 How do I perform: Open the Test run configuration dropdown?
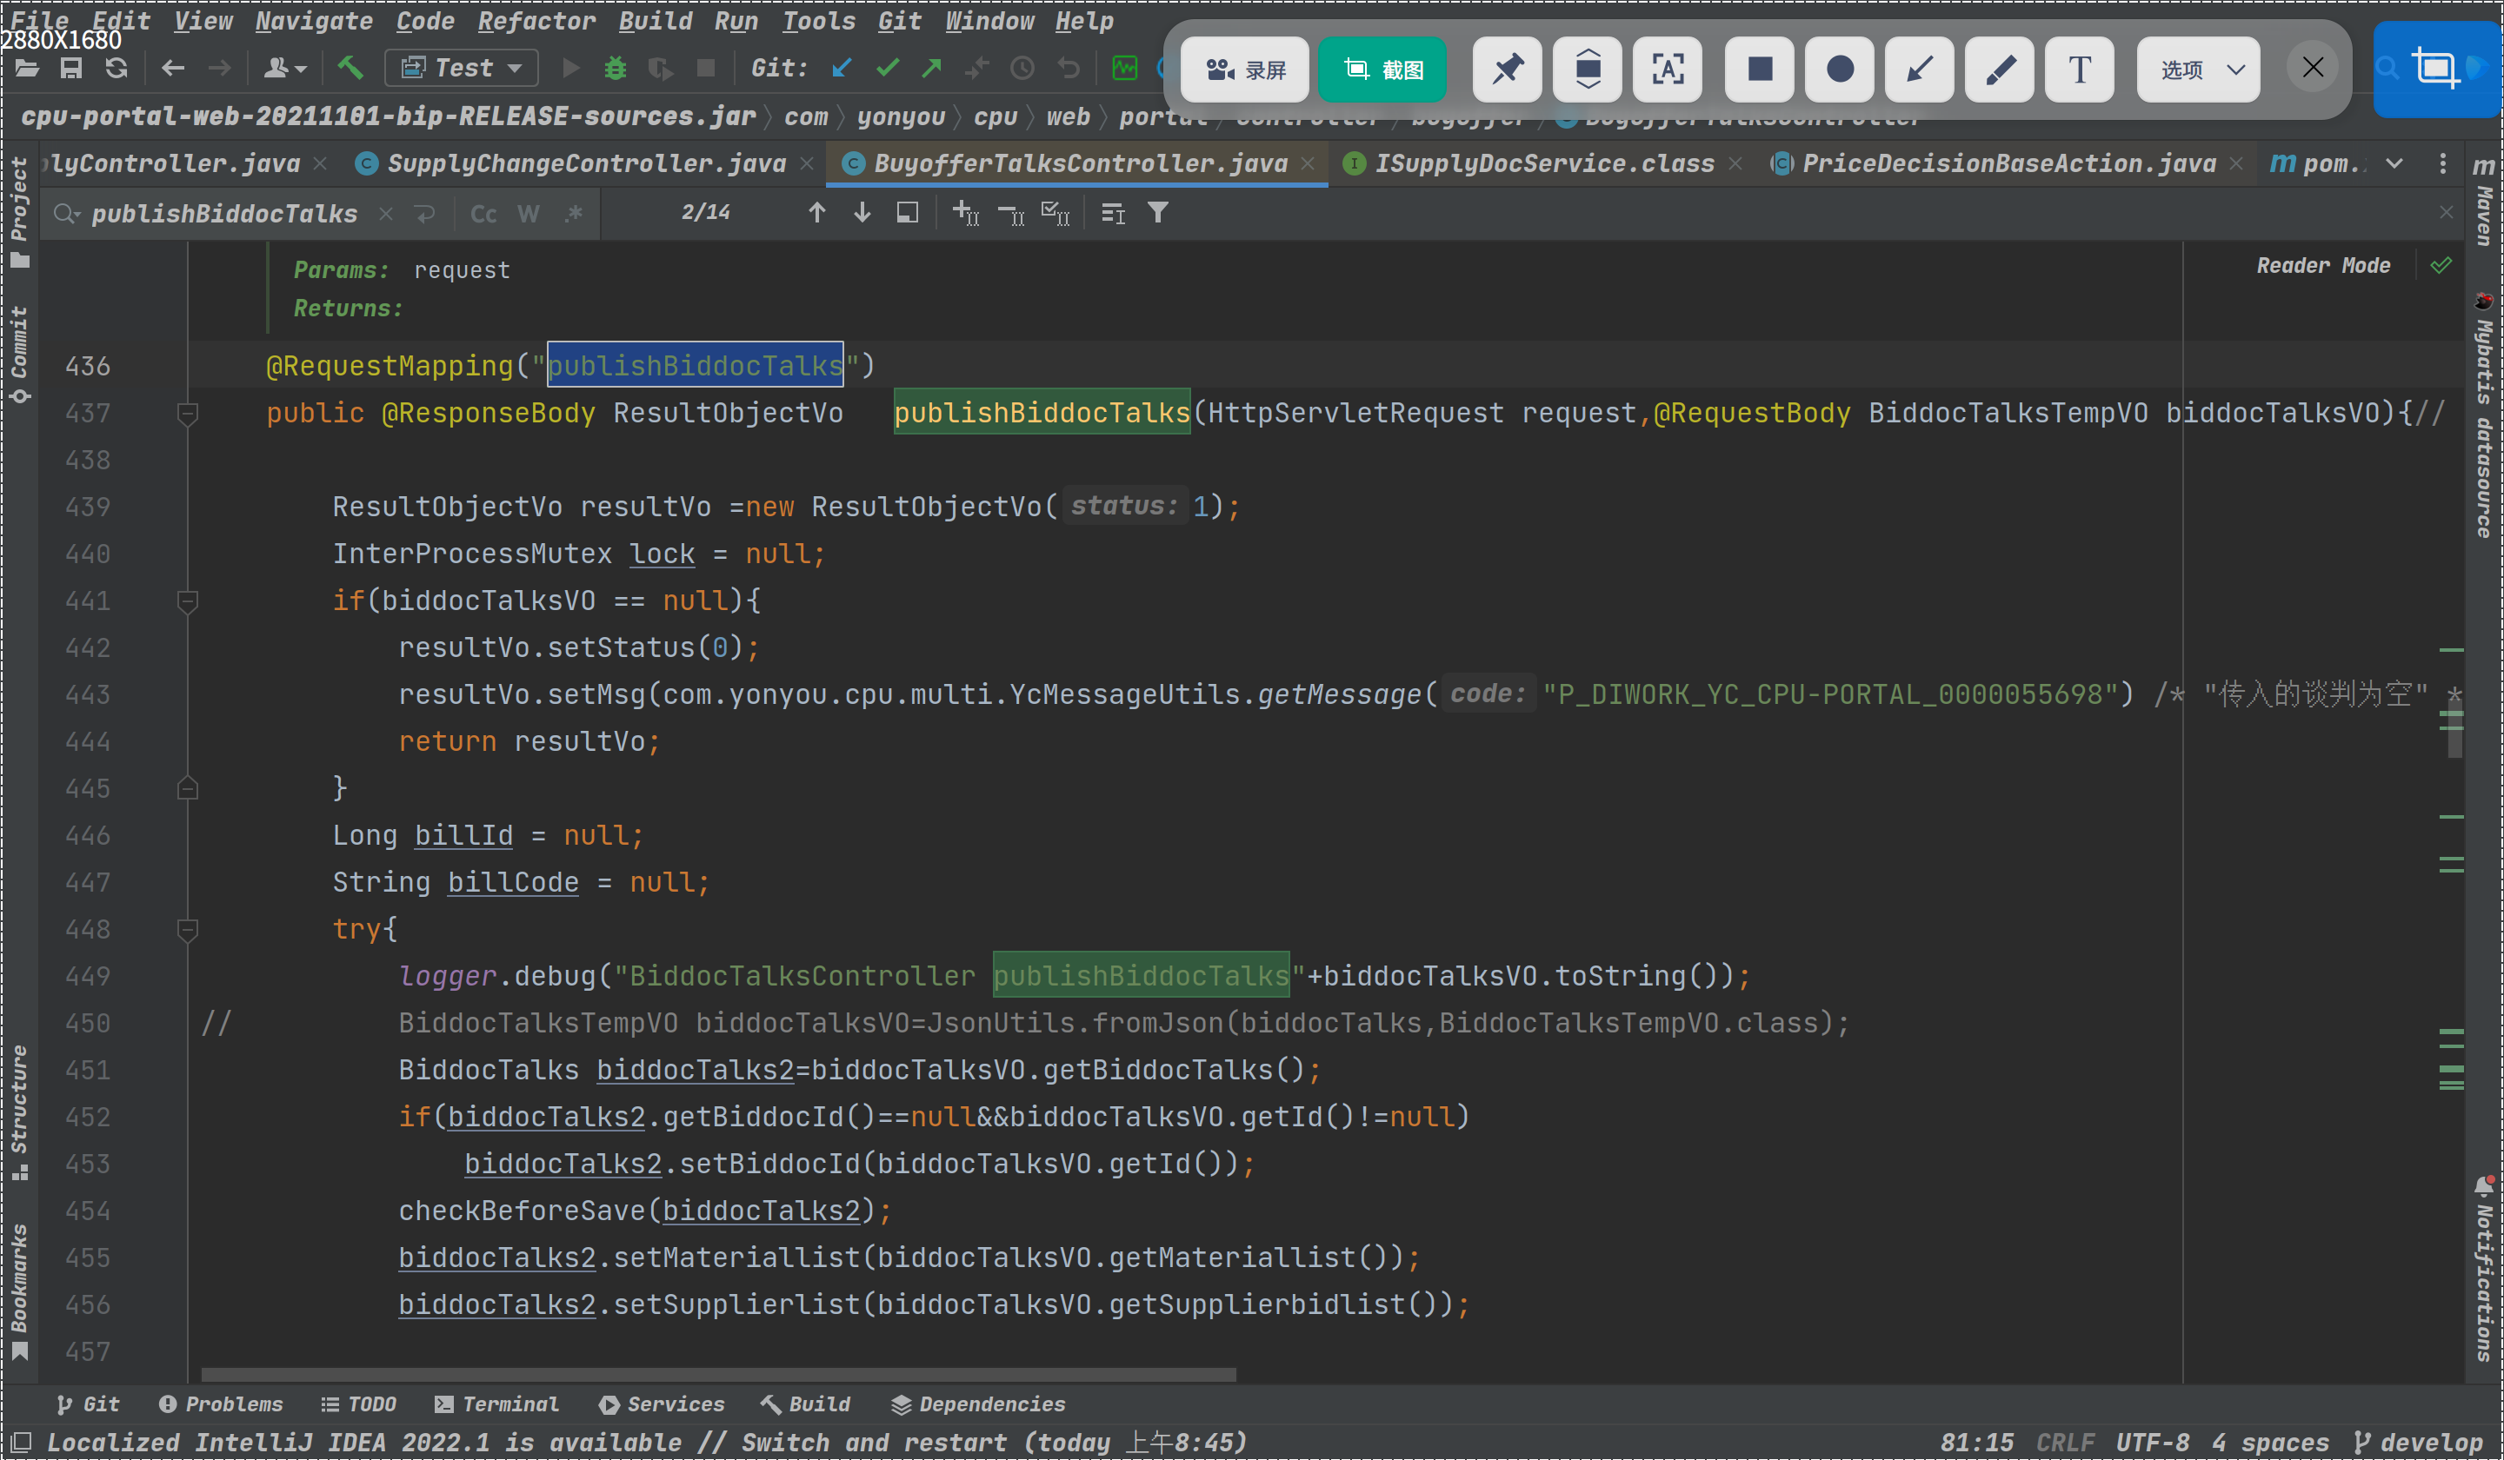461,68
